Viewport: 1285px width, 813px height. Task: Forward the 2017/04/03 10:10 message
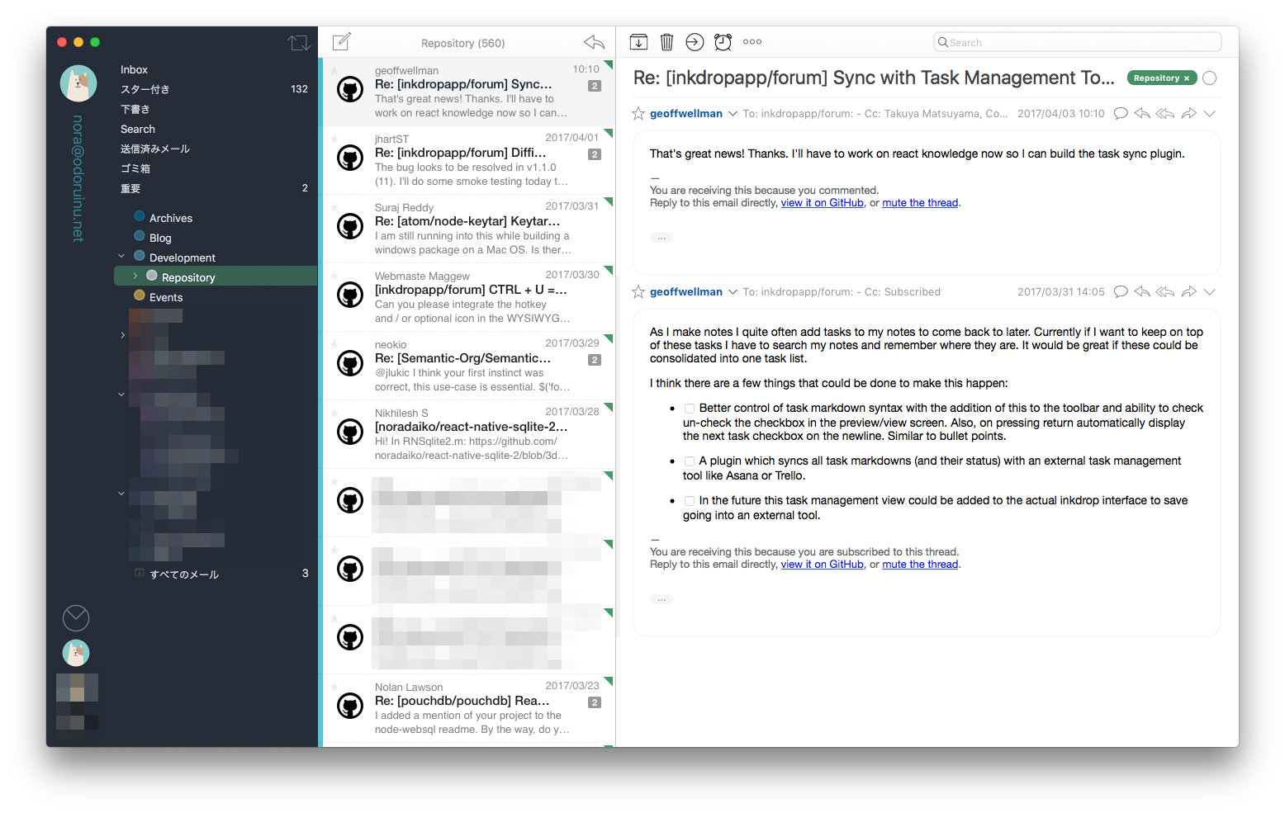point(1189,114)
